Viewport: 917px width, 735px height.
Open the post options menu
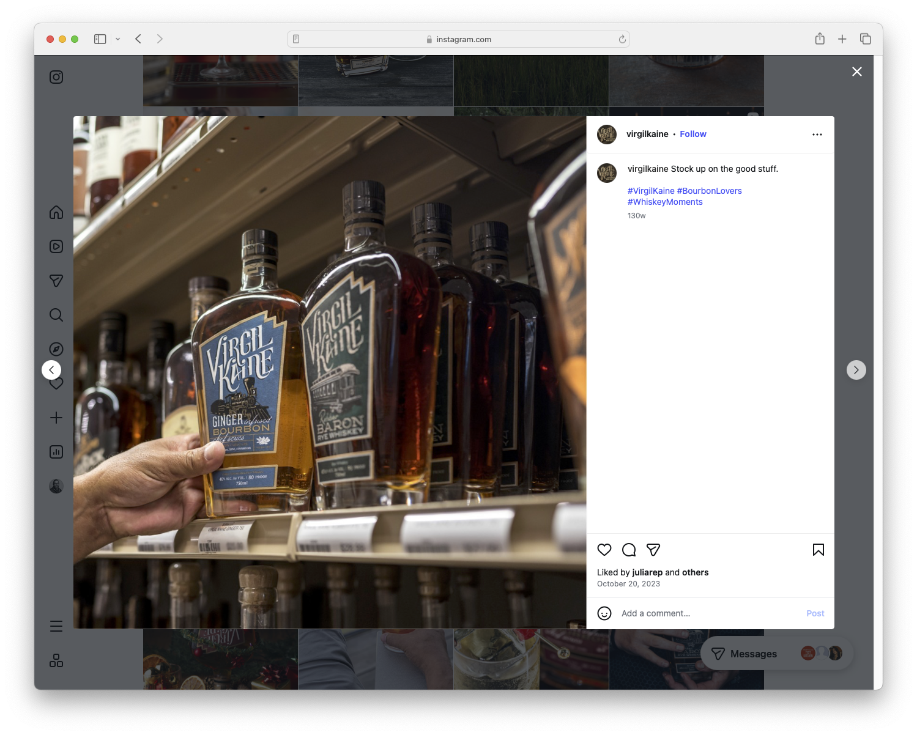point(817,134)
